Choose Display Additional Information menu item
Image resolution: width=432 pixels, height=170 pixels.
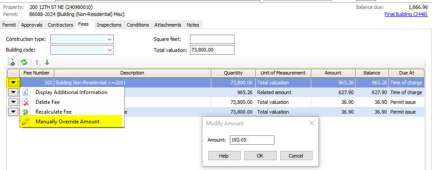pos(71,92)
